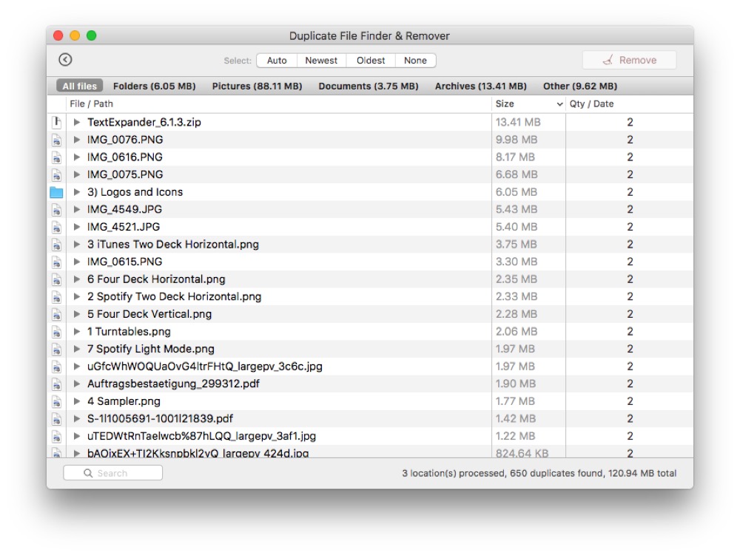Expand the Auftragsbestaetigung_299312.pdf row
740x555 pixels.
(77, 384)
